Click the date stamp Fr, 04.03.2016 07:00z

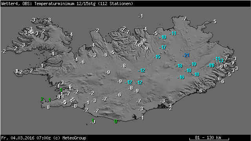[26, 138]
